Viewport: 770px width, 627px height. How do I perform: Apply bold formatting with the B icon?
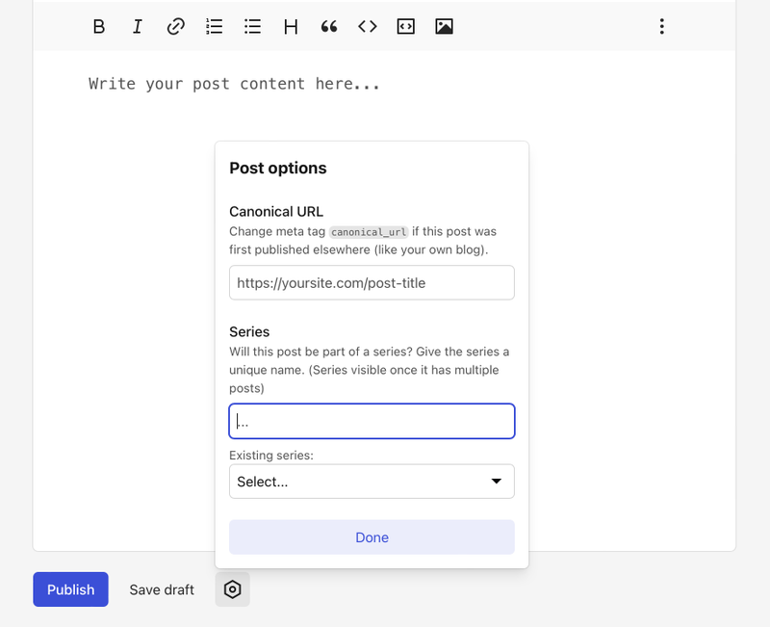pyautogui.click(x=99, y=27)
